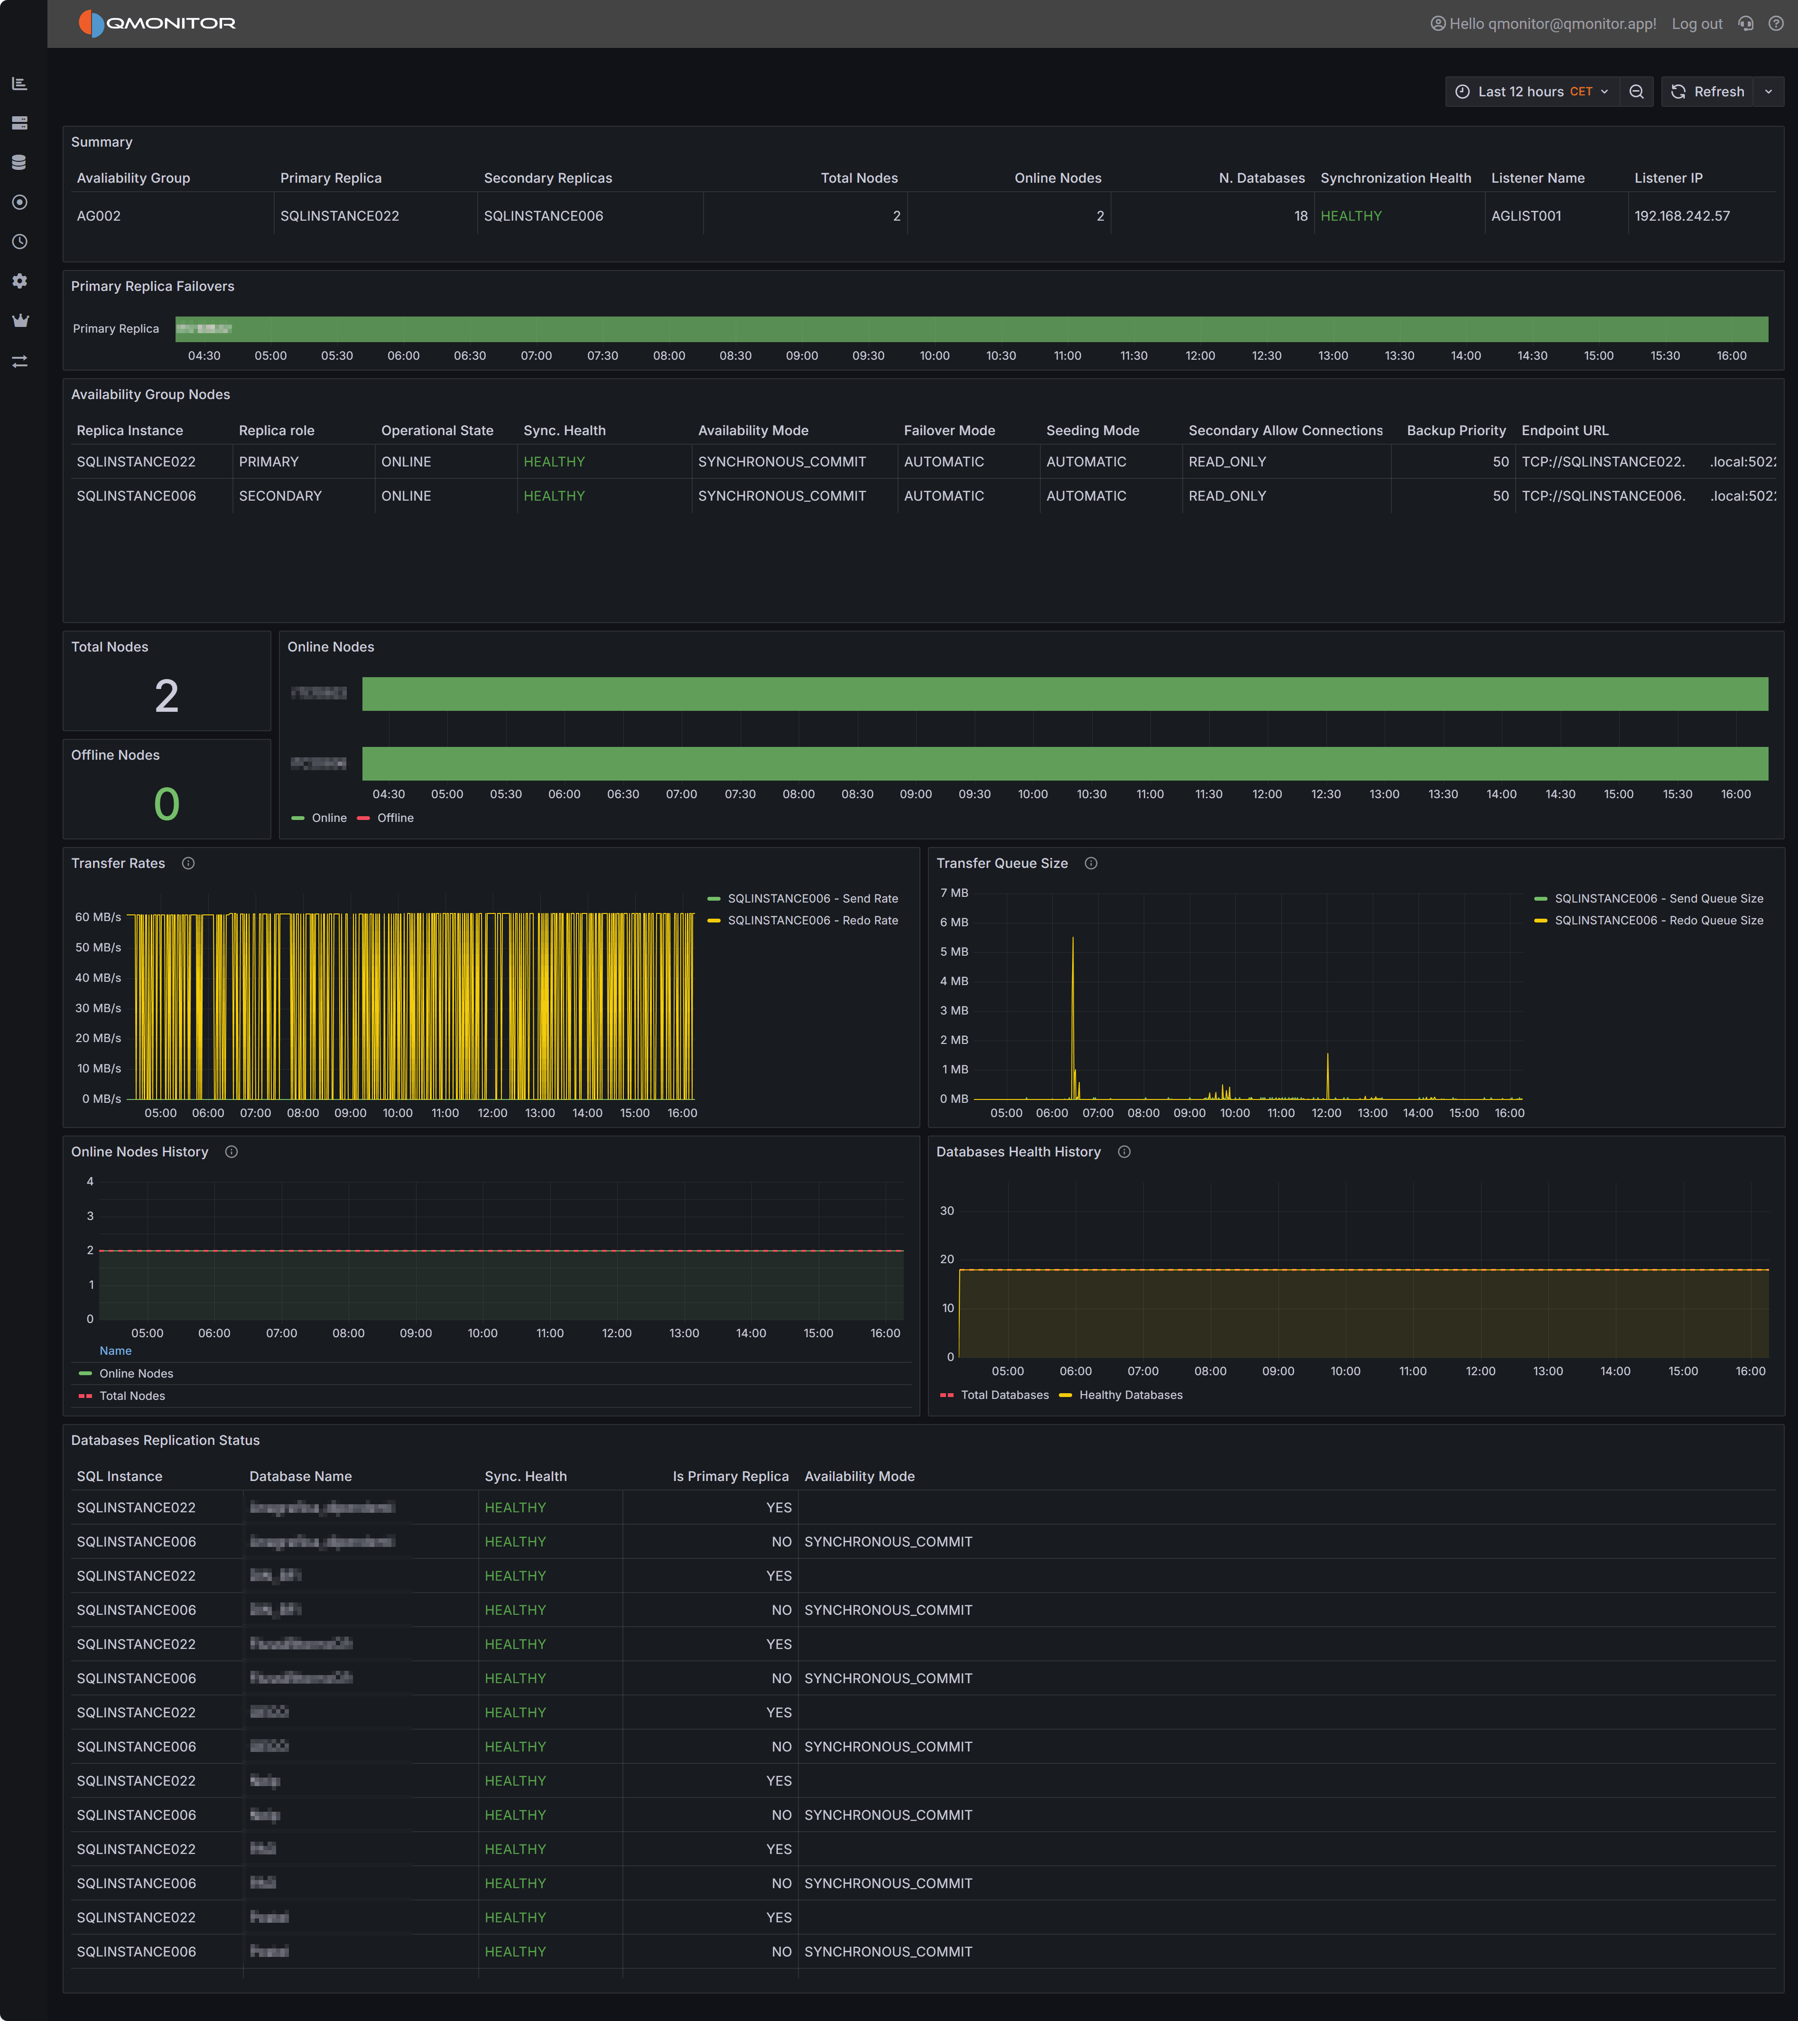Viewport: 1798px width, 2021px height.
Task: Click the zoom out magnifier icon
Action: [x=1637, y=91]
